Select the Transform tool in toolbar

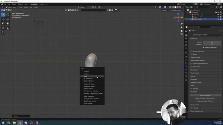(x=8, y=23)
